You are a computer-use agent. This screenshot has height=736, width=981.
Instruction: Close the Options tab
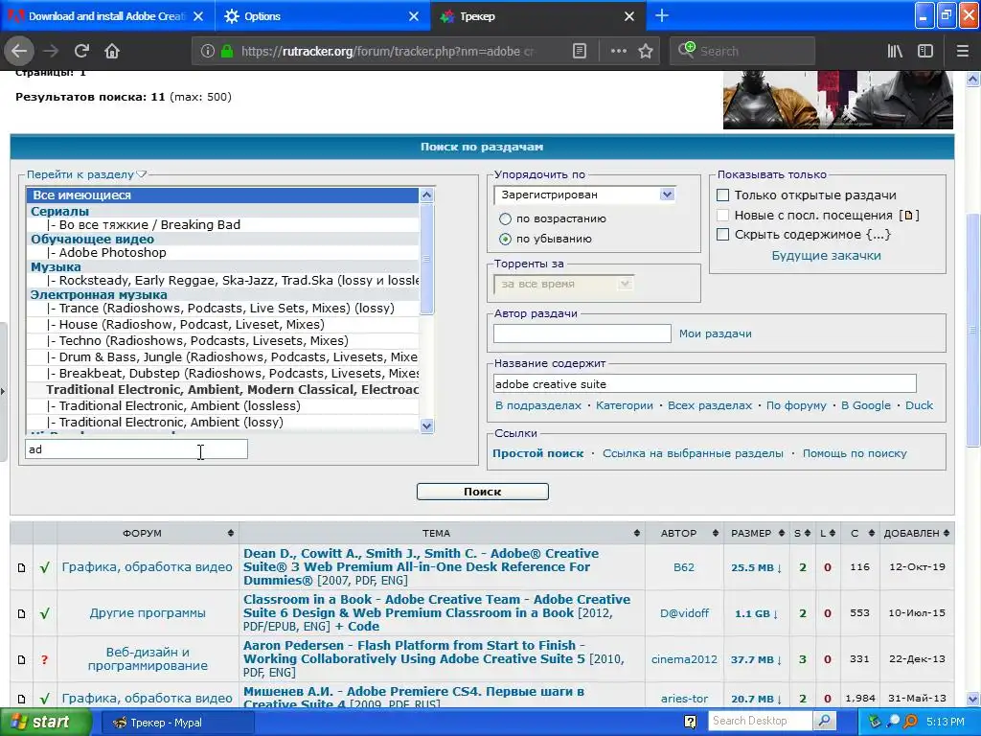(x=414, y=16)
